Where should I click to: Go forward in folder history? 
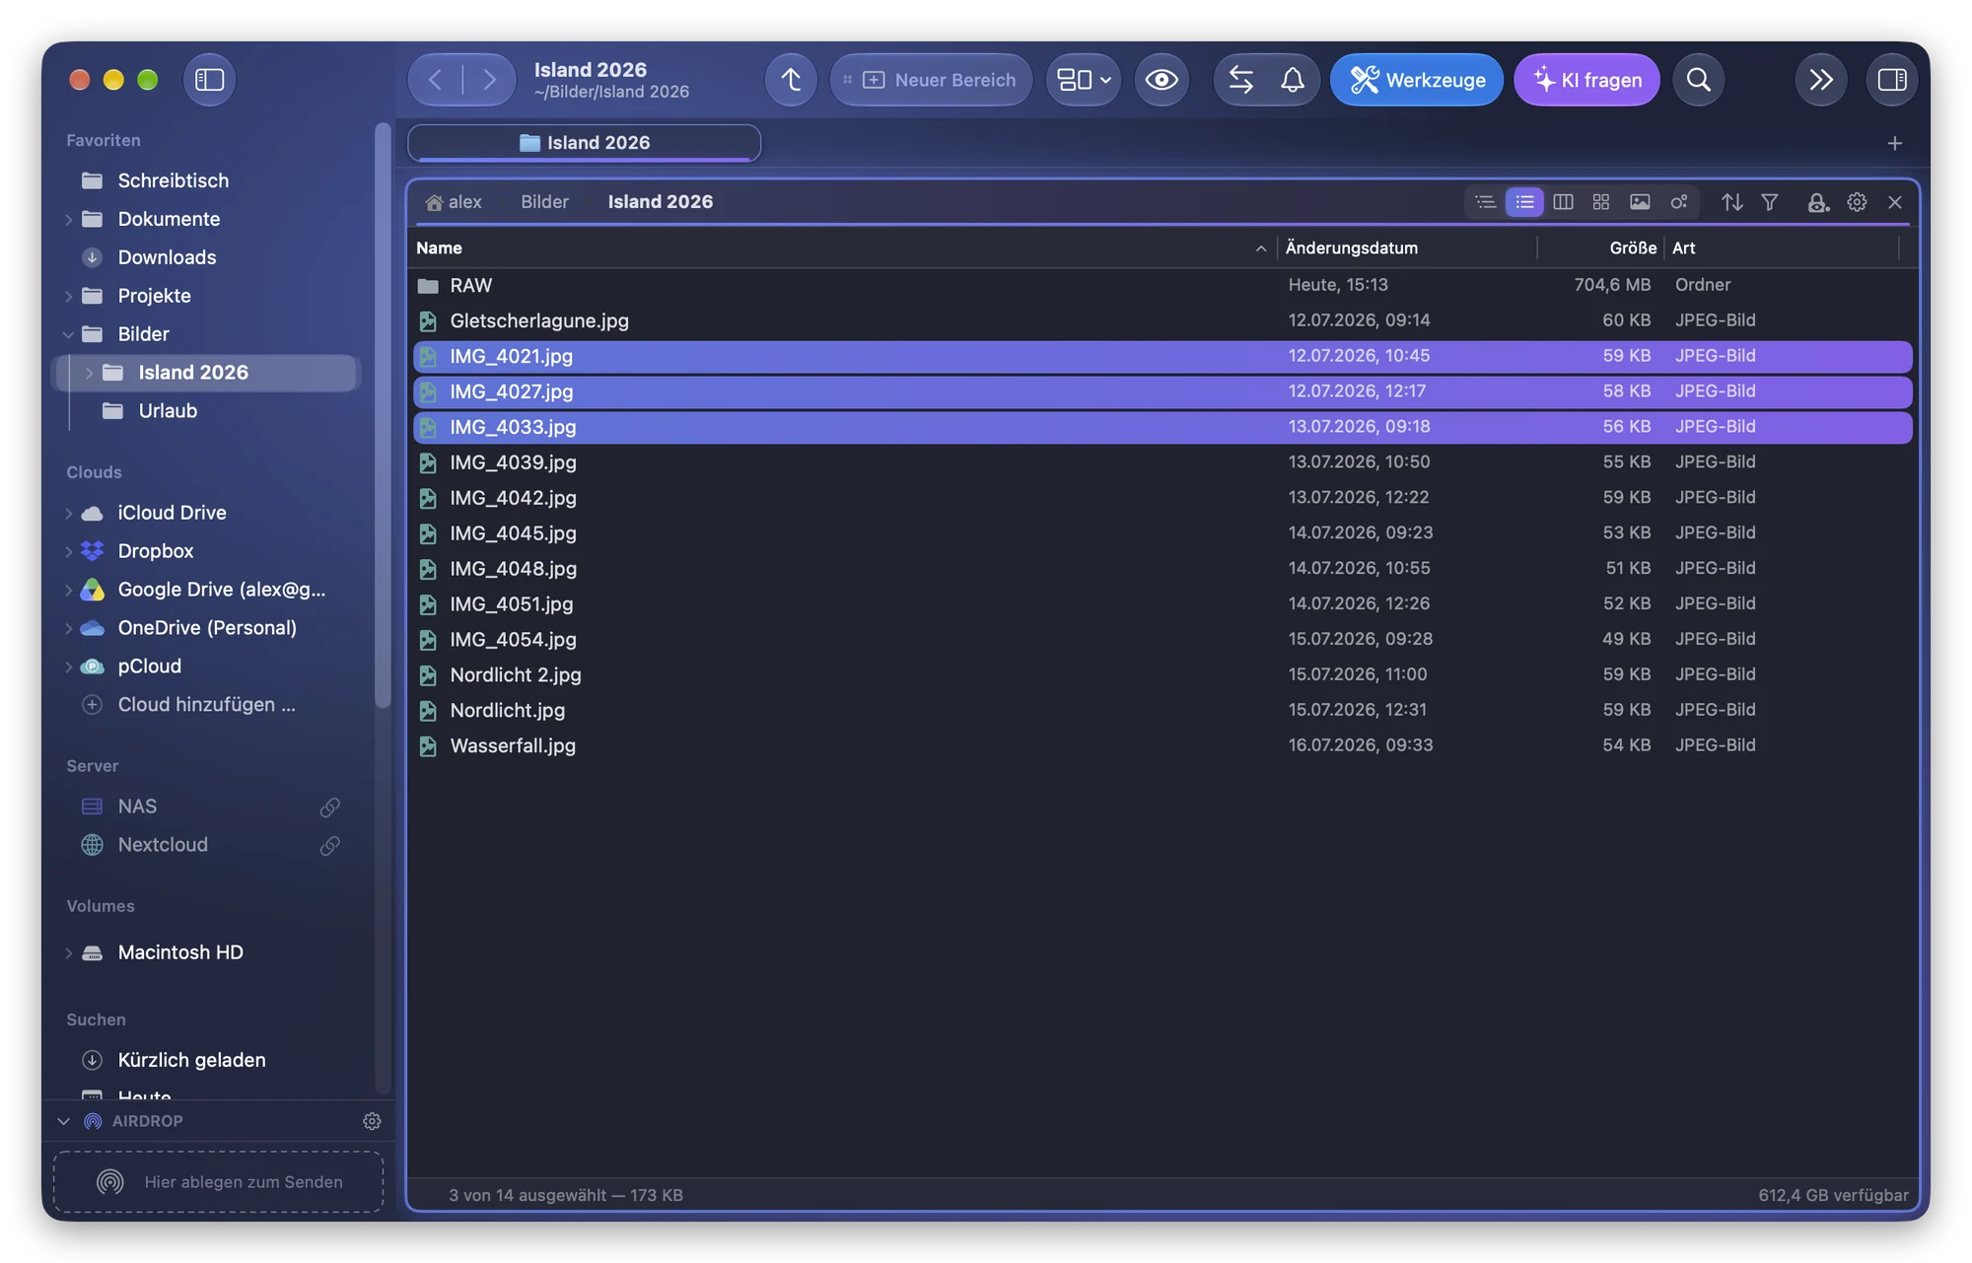pos(489,80)
